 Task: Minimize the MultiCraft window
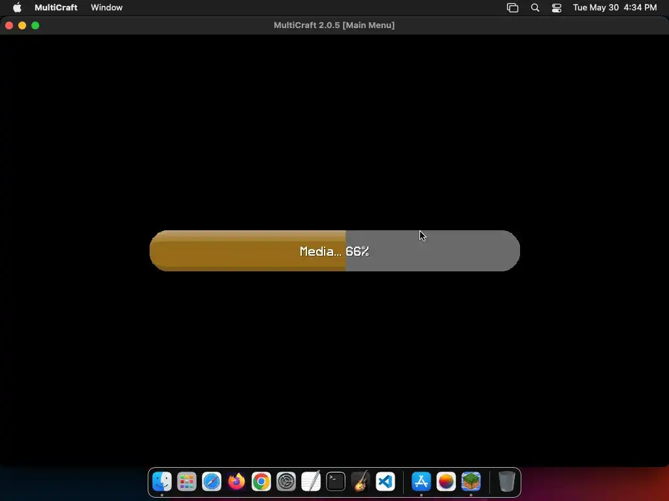22,25
